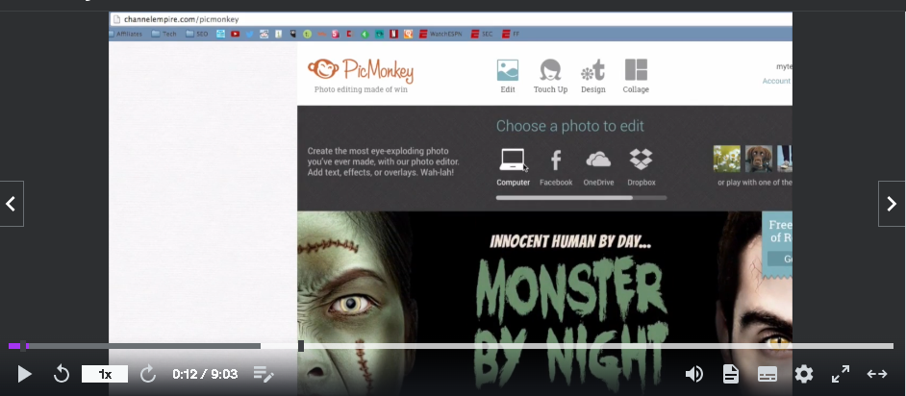Viewport: 906px width, 396px height.
Task: Click the video progress bar handle
Action: (x=23, y=346)
